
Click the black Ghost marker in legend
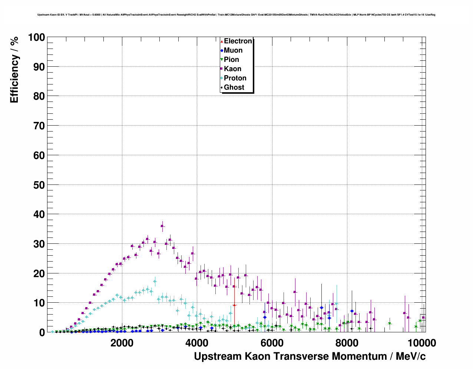point(222,87)
